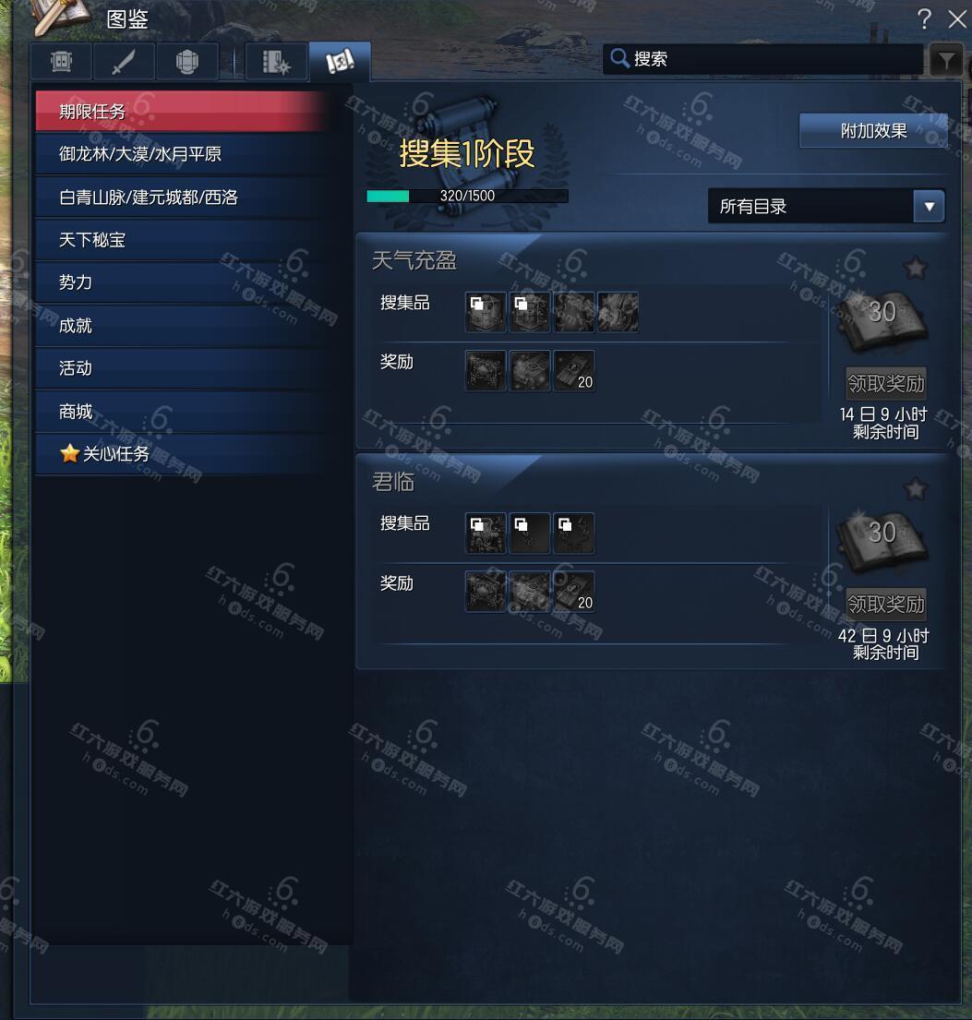Select the sword weapon tab icon
Viewport: 972px width, 1020px height.
click(124, 62)
